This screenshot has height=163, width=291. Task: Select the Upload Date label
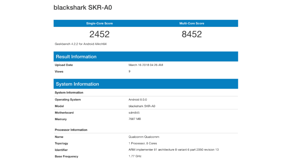(x=64, y=65)
